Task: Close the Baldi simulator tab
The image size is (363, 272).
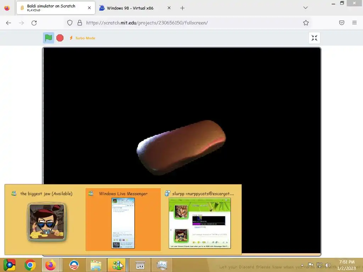Action: (89, 8)
